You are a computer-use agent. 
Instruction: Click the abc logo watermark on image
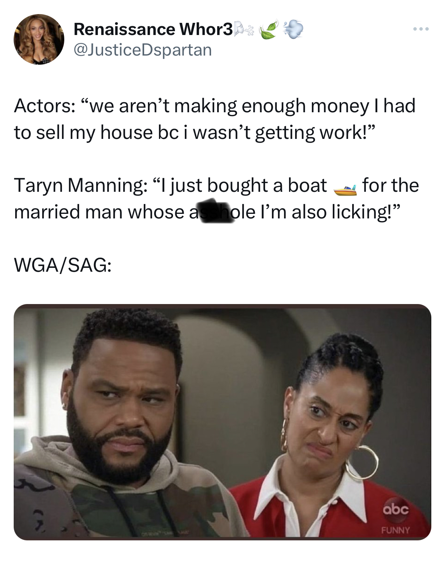point(396,509)
